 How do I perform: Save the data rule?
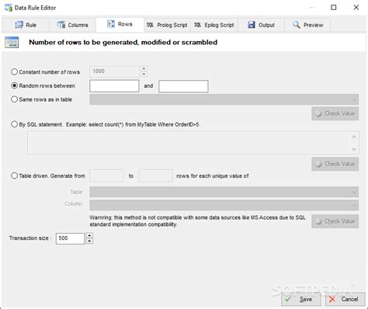pos(301,299)
